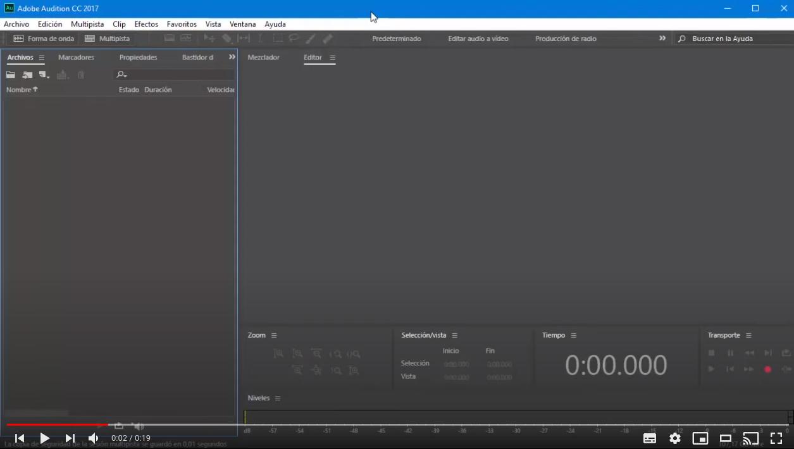Click Stop button in Transporte panel

point(712,353)
